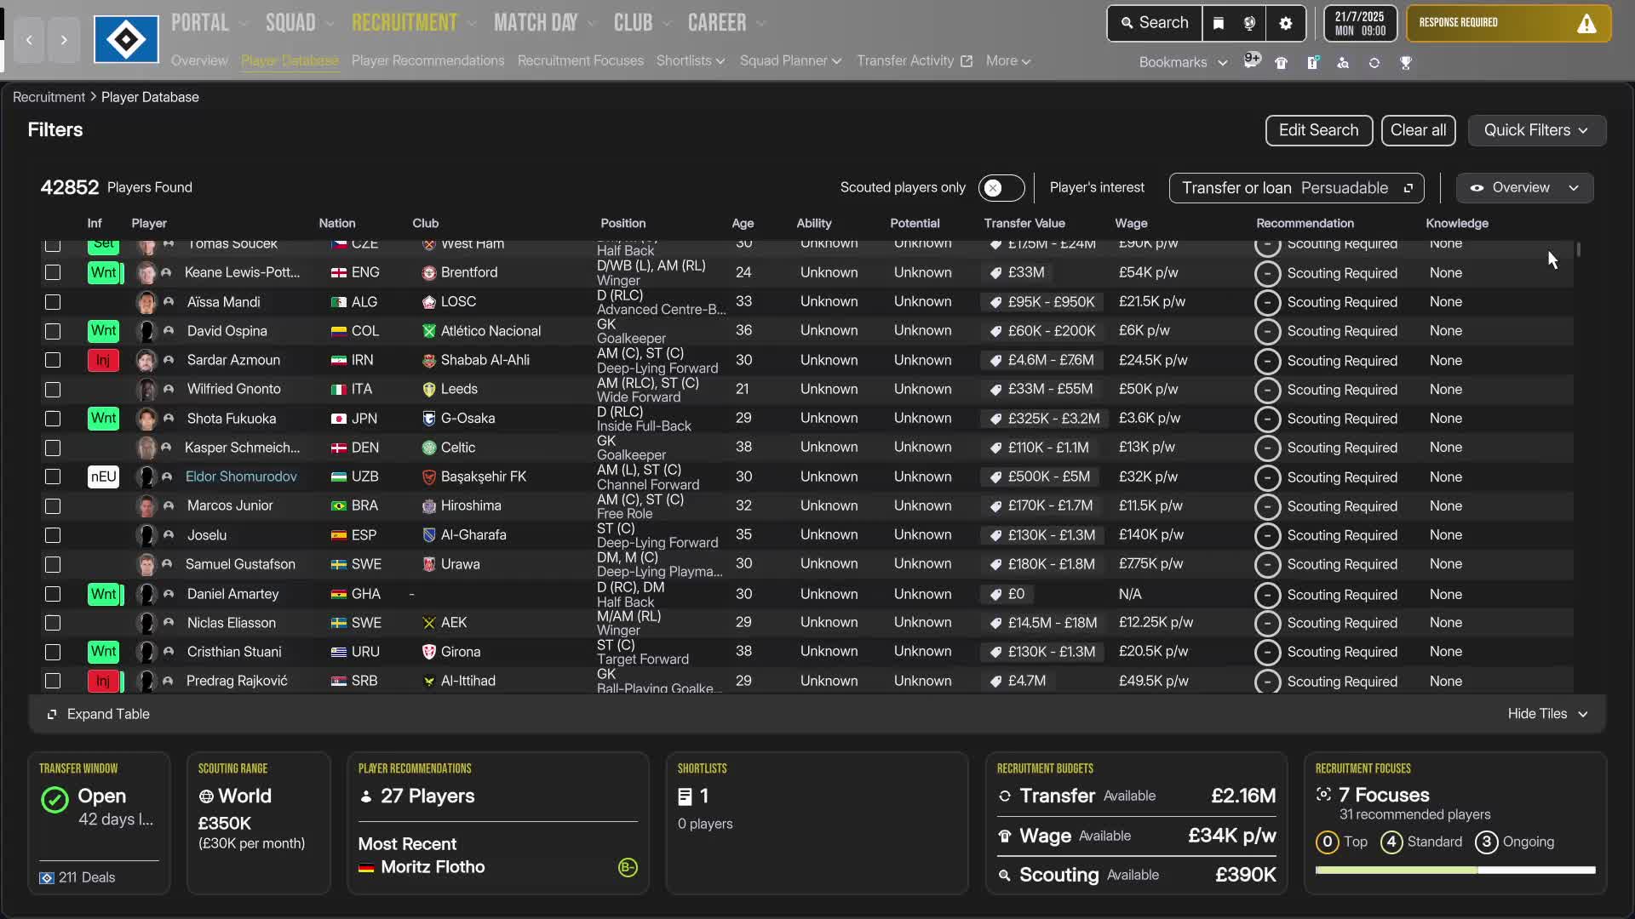Viewport: 1635px width, 919px height.
Task: Select Wilfried Gnonto's row checkbox
Action: [53, 390]
